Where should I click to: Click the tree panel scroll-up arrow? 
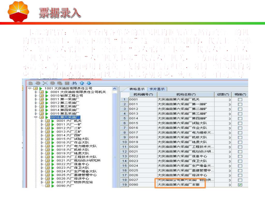[115, 89]
